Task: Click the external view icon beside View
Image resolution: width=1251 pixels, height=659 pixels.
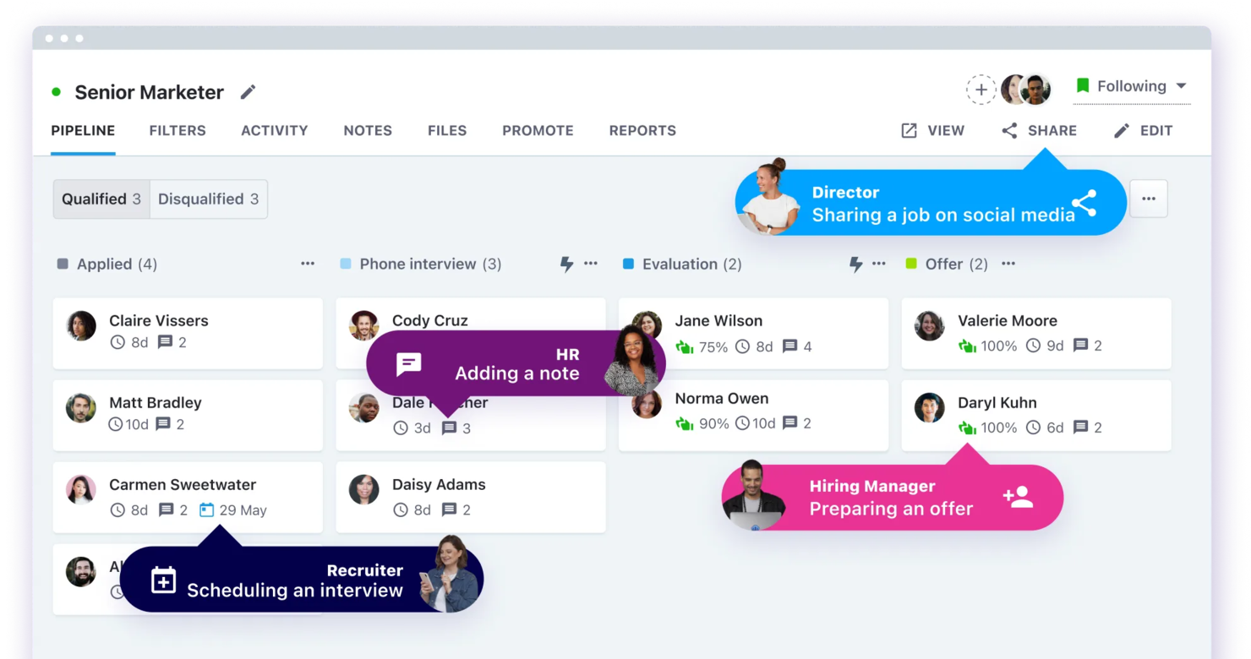Action: coord(907,130)
